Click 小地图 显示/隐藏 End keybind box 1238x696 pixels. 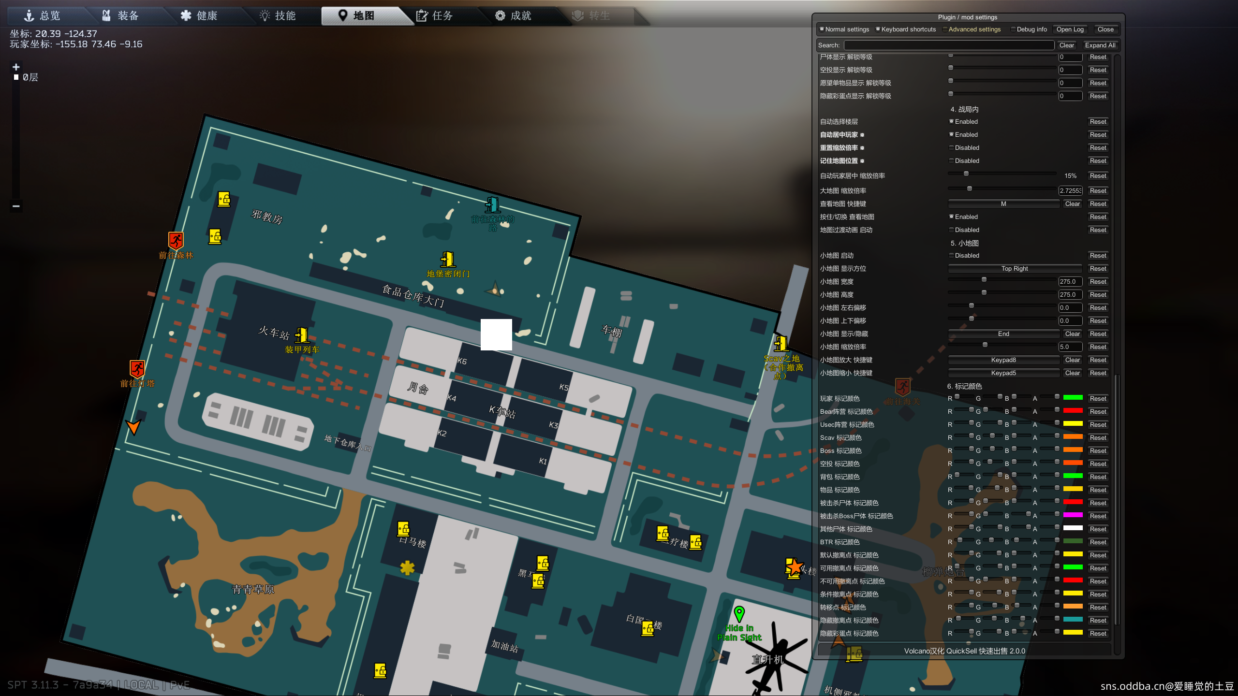[x=1003, y=333]
